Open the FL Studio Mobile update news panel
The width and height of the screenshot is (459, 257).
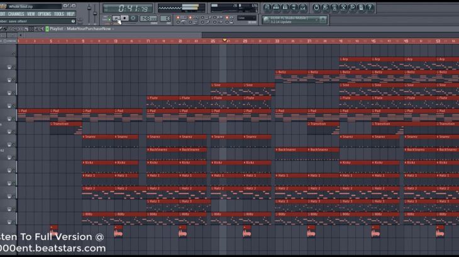[294, 20]
